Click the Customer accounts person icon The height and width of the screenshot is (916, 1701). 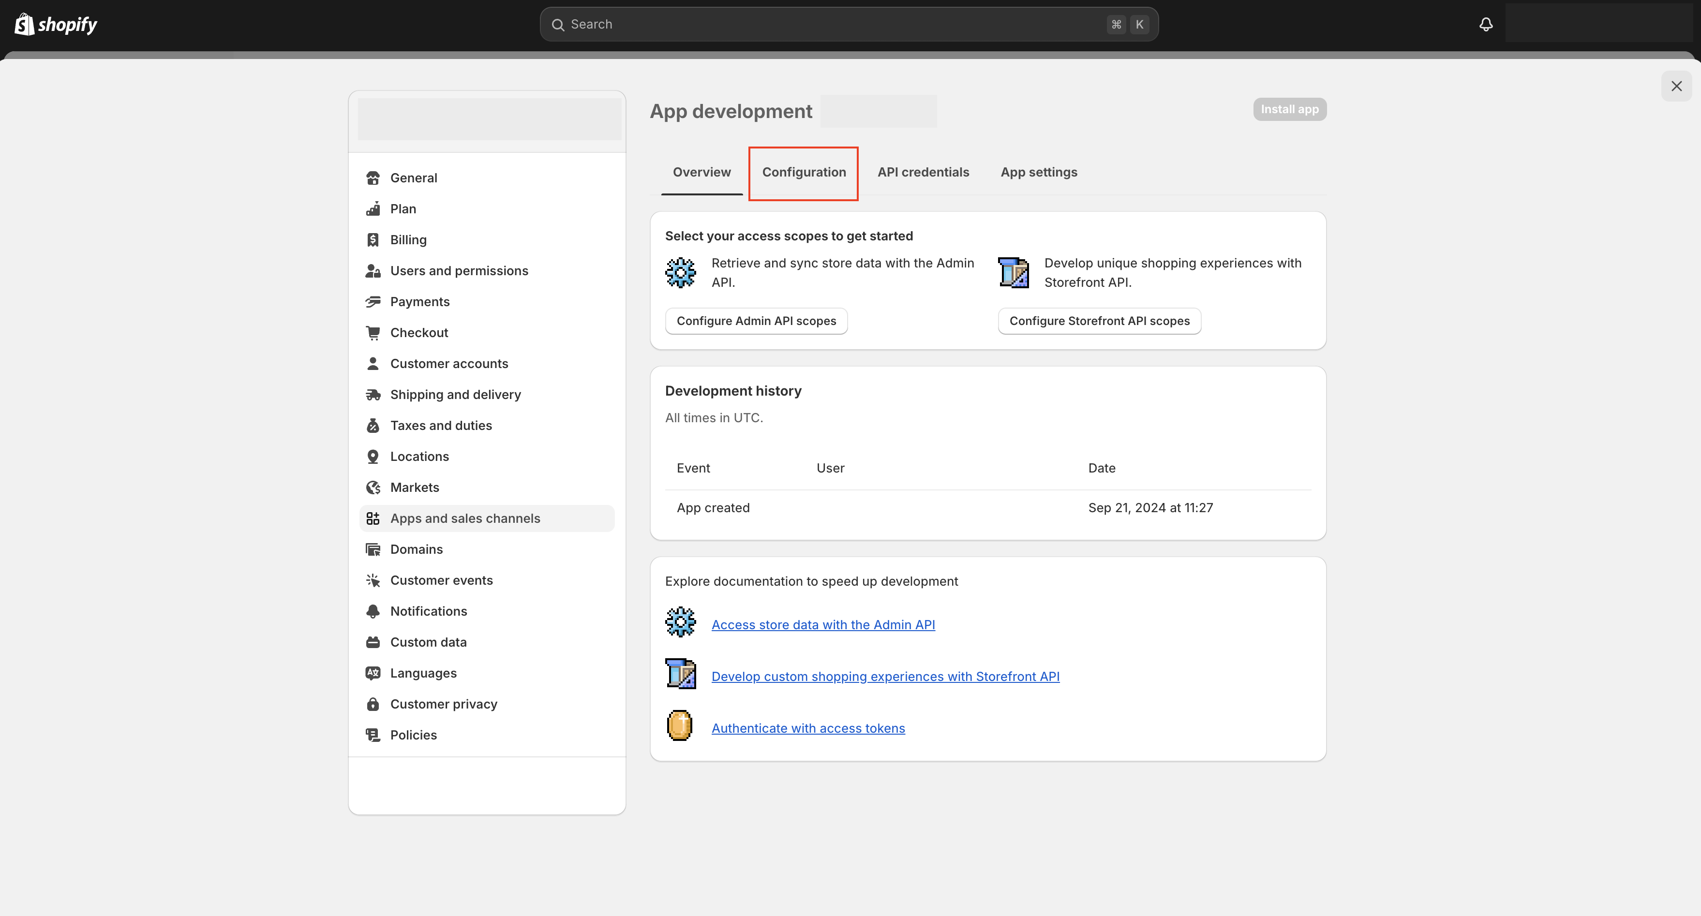tap(373, 364)
